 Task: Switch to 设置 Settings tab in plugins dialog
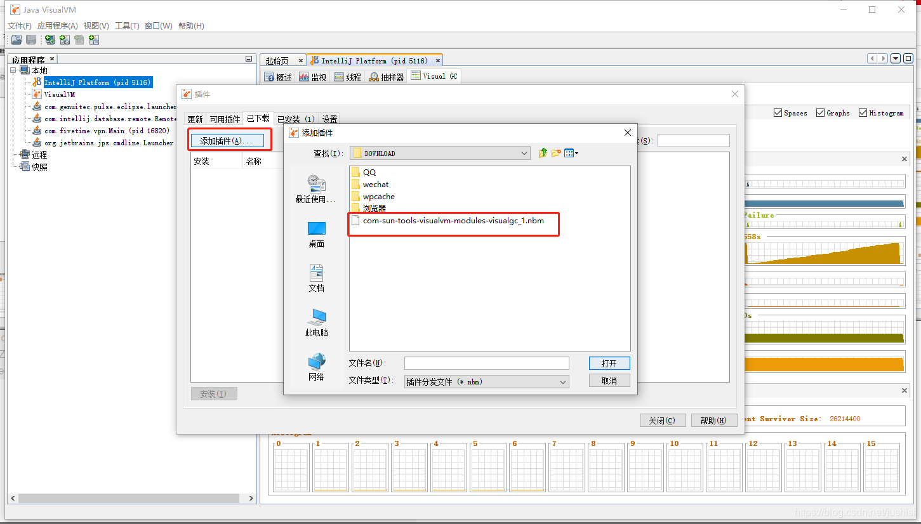[x=329, y=119]
